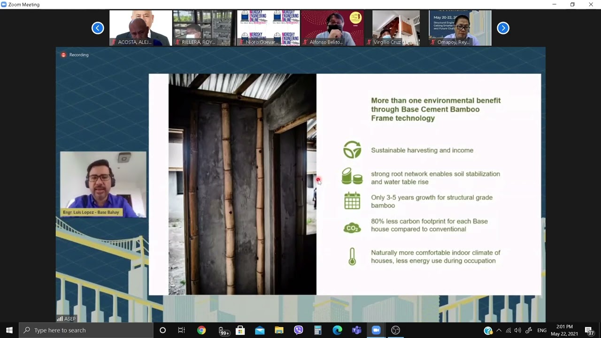Click the blue help icon in system tray
Image resolution: width=601 pixels, height=338 pixels.
click(x=488, y=330)
